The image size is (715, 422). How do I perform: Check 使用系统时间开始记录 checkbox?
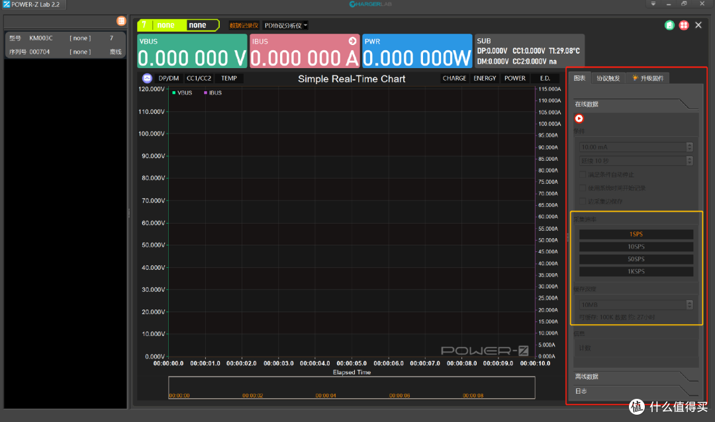(583, 188)
